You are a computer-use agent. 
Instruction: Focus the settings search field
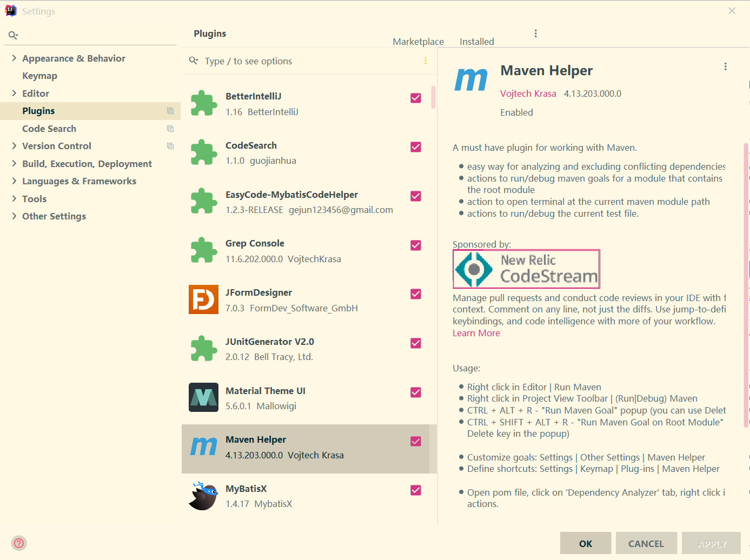point(91,35)
